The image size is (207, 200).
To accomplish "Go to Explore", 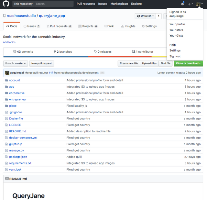I will [136, 4].
